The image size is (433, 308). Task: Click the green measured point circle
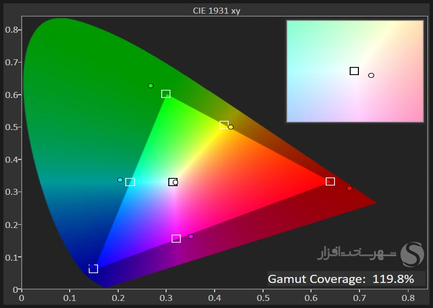click(150, 86)
